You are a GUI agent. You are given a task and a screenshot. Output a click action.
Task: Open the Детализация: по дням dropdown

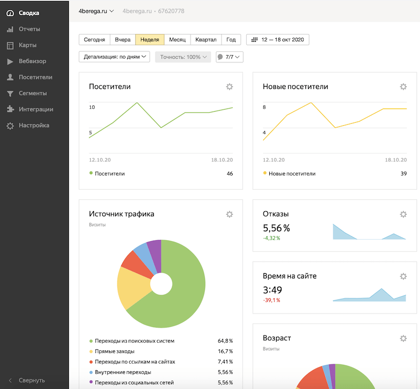click(x=114, y=57)
